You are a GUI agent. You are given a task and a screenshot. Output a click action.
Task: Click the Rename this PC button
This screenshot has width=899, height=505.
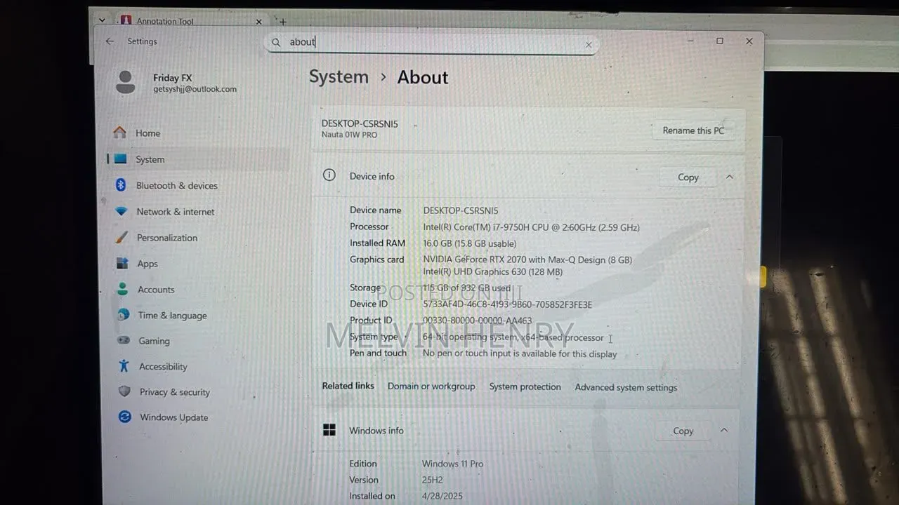tap(693, 130)
